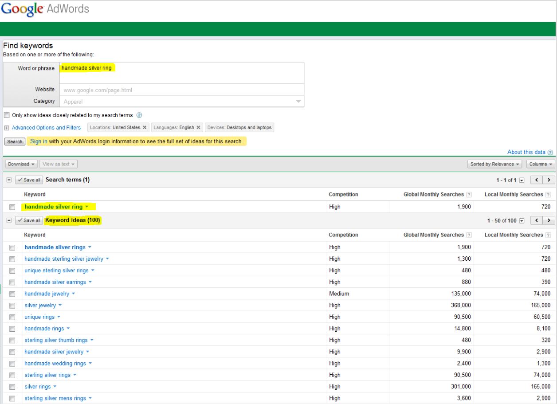Screen dimensions: 557x404
Task: Click the 'Word or phrase' text box
Action: [182, 73]
